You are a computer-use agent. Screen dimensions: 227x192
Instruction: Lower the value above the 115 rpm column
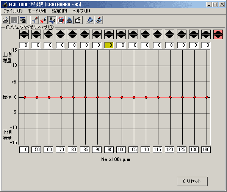point(158,36)
